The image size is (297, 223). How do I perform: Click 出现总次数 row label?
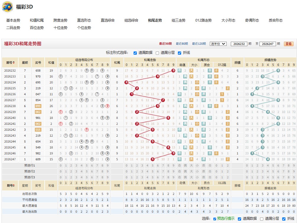[30, 194]
